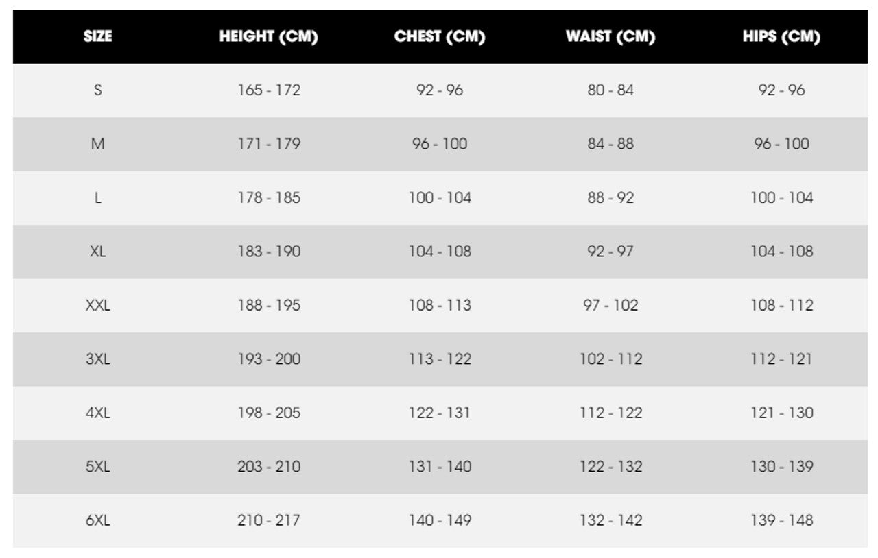Click chest value 108 - 113
The width and height of the screenshot is (878, 558).
tap(440, 305)
